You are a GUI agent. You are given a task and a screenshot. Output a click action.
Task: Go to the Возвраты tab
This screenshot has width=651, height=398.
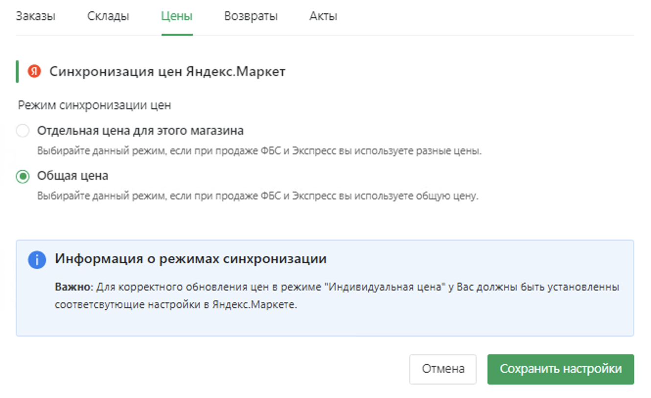[251, 16]
